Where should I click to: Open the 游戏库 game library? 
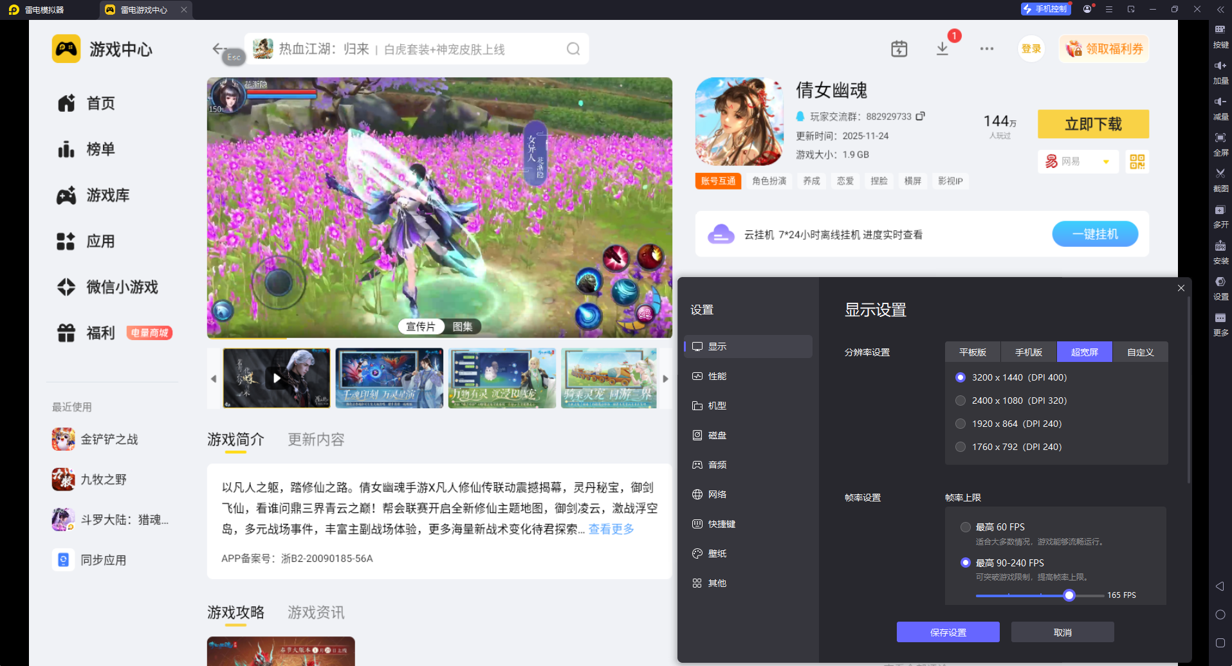point(94,195)
